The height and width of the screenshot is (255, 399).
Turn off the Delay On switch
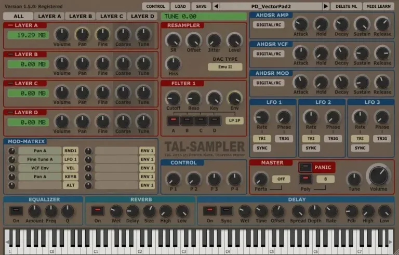pyautogui.click(x=210, y=211)
